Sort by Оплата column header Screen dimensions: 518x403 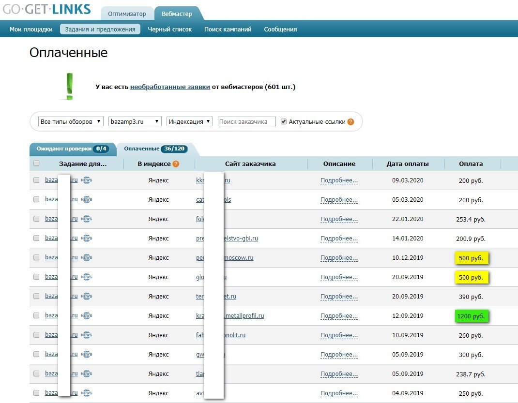point(471,164)
